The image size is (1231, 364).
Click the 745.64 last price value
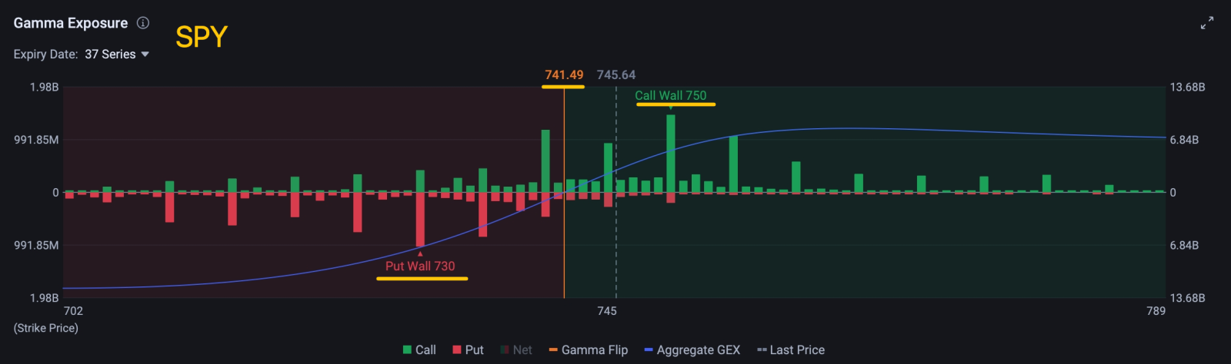(616, 75)
